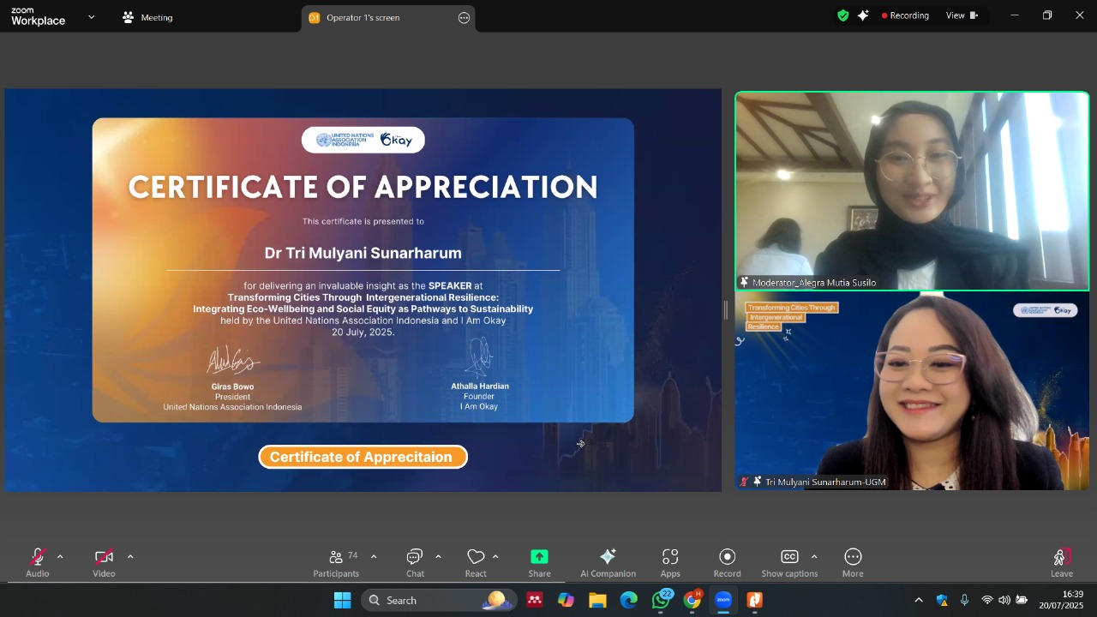Screen dimensions: 1097x617
Task: Show hidden system tray icons
Action: pos(919,600)
